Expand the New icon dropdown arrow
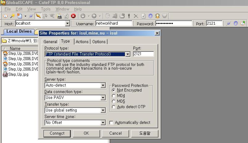 click(25, 16)
